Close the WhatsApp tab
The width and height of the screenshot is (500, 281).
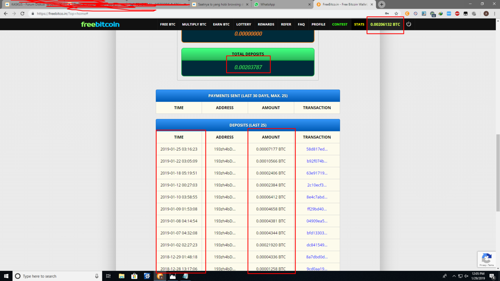point(309,4)
